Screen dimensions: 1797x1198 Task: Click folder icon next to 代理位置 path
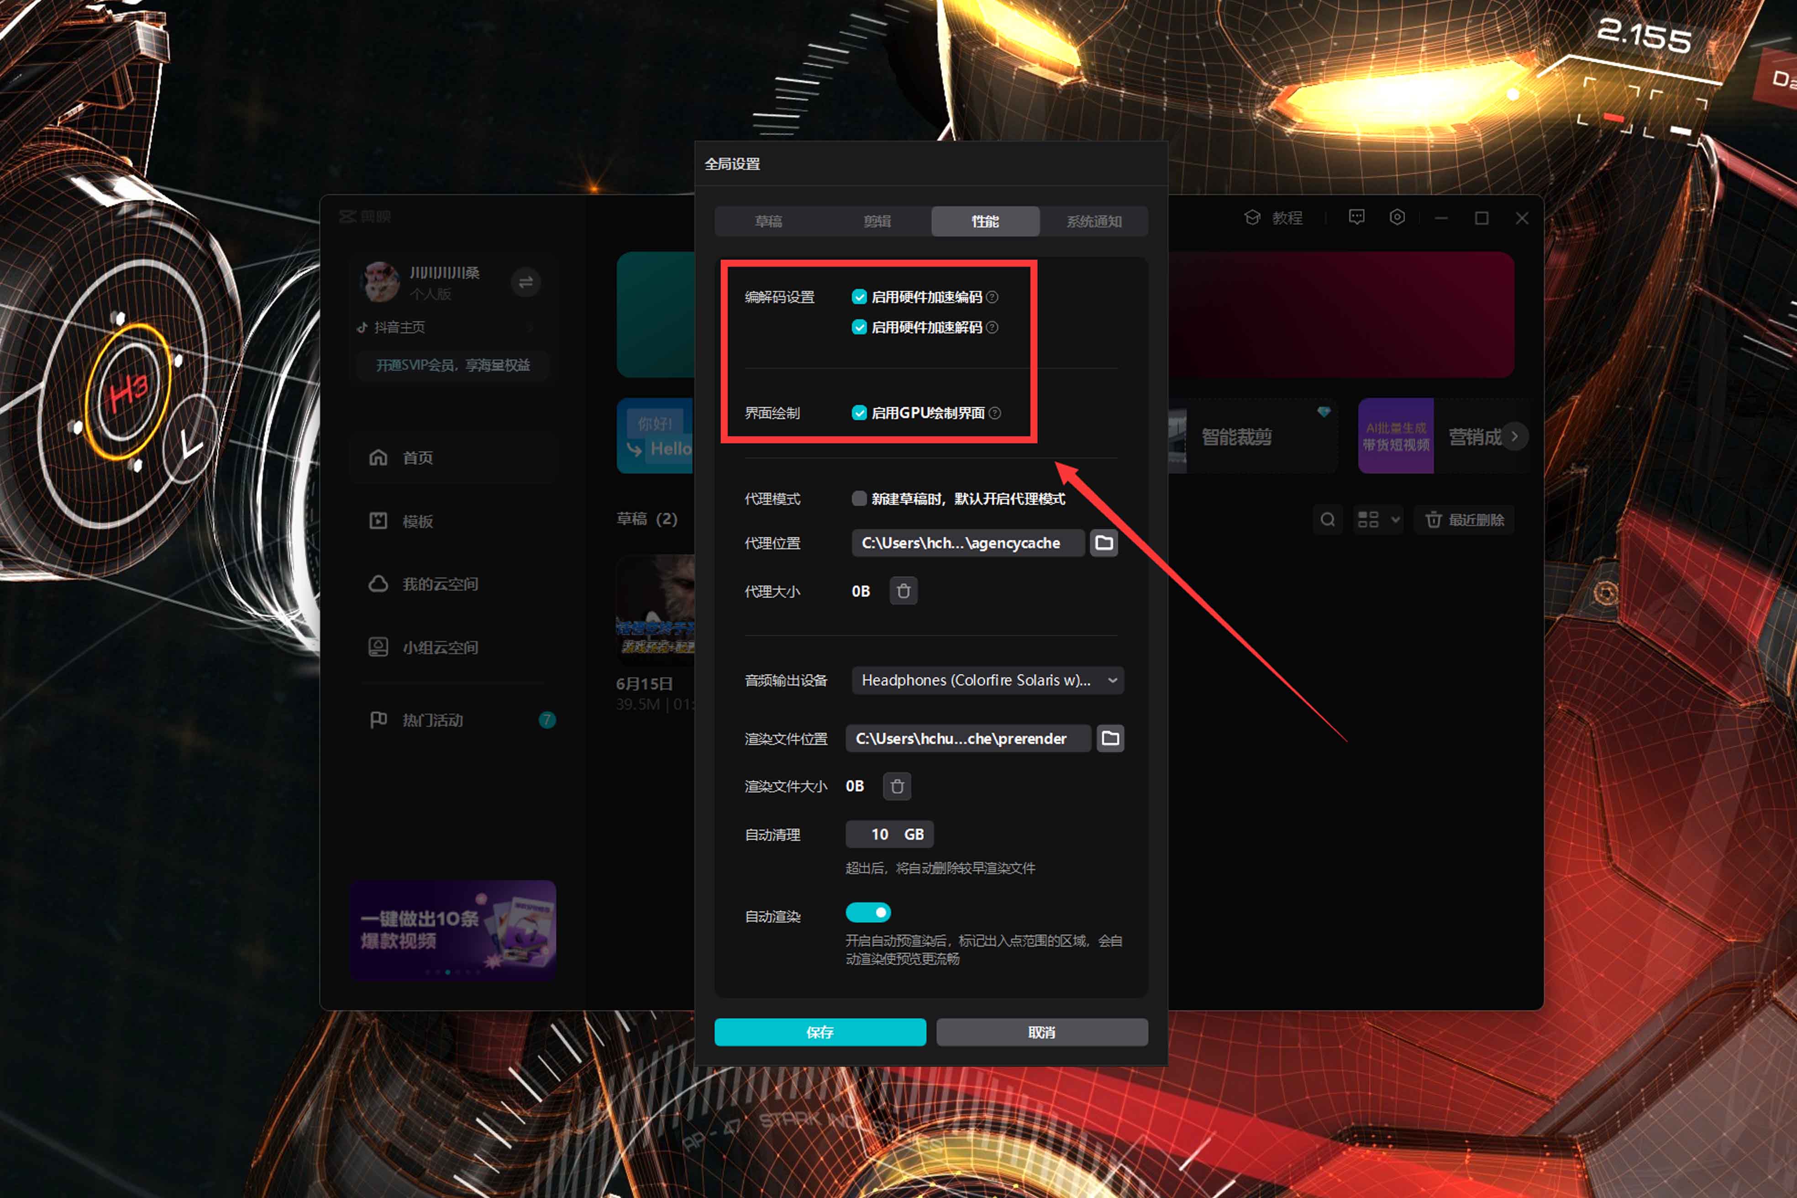pos(1104,542)
